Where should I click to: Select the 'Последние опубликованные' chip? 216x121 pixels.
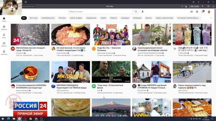[188, 18]
